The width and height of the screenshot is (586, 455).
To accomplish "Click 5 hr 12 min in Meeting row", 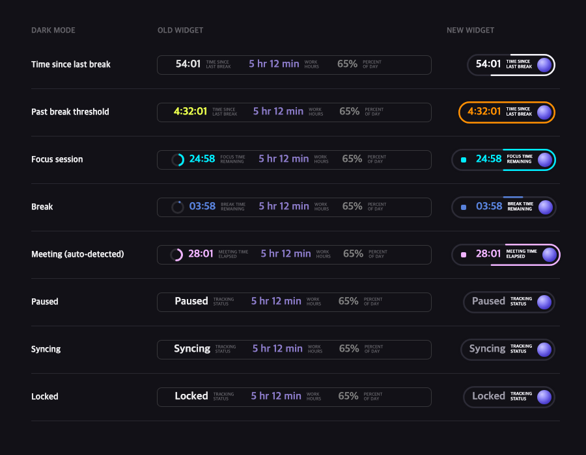I will (x=286, y=253).
